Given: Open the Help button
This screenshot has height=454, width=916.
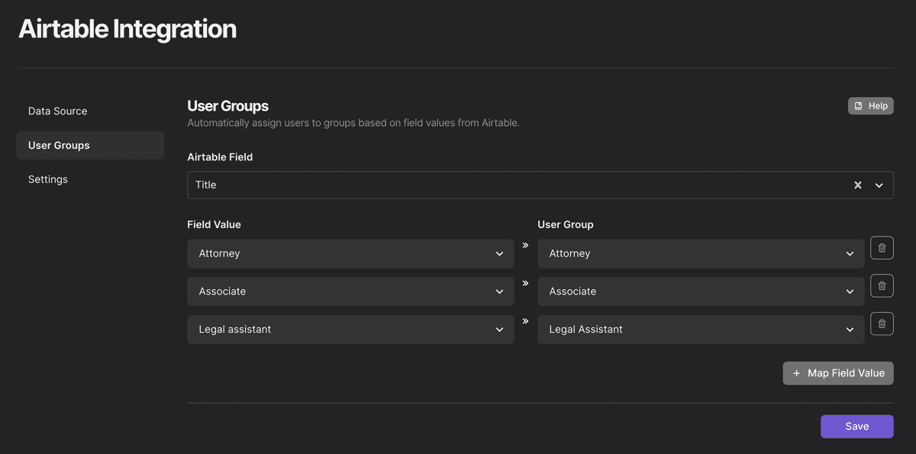Looking at the screenshot, I should pyautogui.click(x=870, y=106).
